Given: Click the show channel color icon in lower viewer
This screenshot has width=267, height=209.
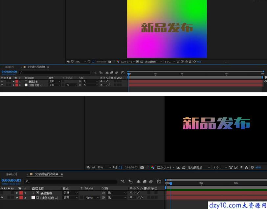Looking at the screenshot, I should coord(152,167).
